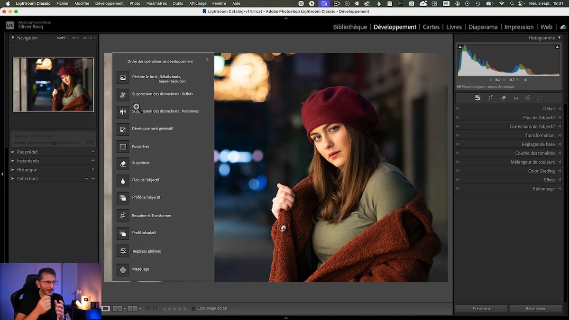Click the Précédent button
569x320 pixels.
point(481,309)
